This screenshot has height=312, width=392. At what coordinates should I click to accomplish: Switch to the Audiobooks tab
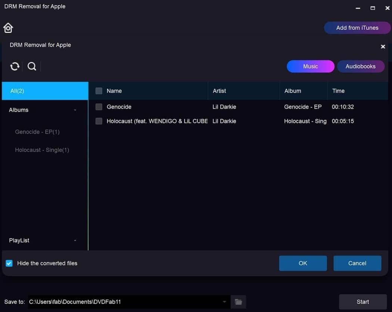click(x=361, y=66)
